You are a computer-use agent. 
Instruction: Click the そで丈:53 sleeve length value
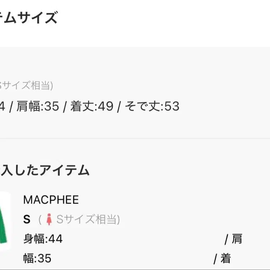coord(152,106)
